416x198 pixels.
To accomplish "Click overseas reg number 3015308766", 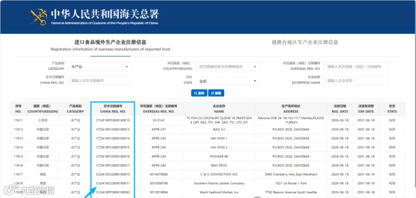I will (x=159, y=183).
